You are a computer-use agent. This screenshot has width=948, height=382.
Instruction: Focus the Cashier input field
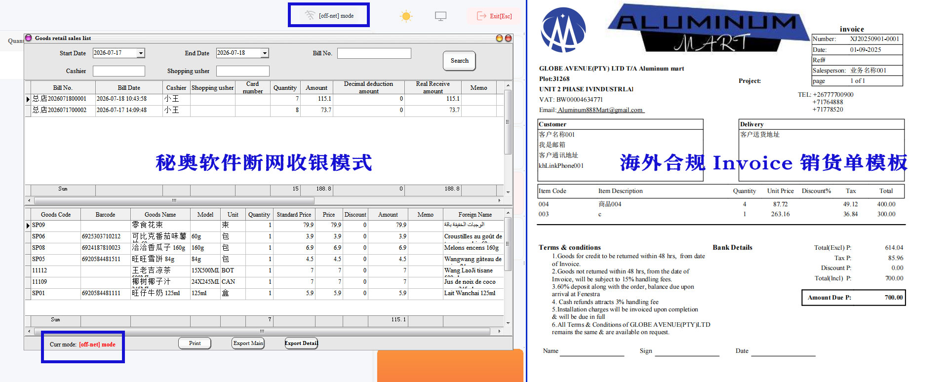point(118,71)
